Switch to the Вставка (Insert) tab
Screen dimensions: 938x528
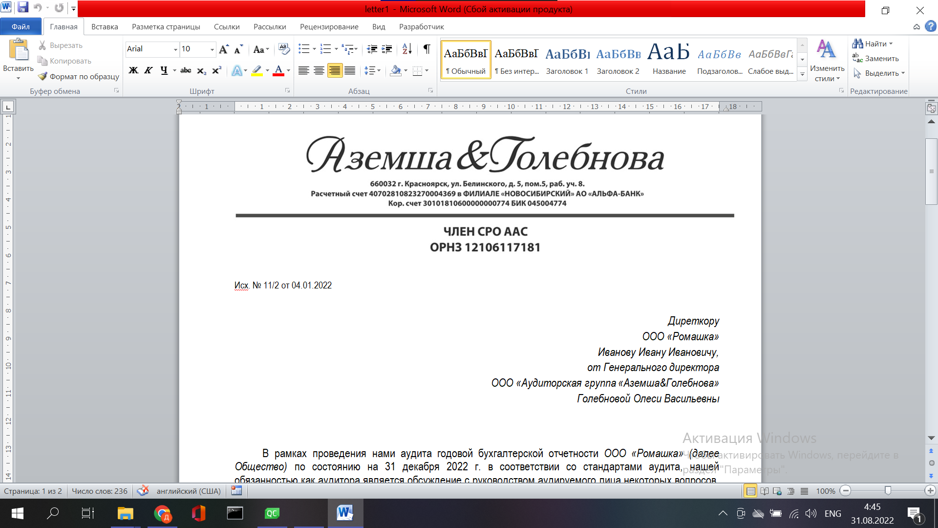coord(105,26)
